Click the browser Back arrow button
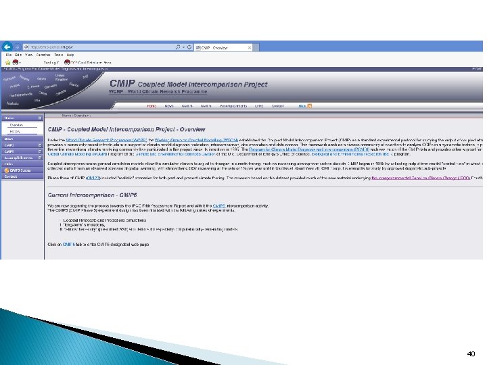The height and width of the screenshot is (365, 487). 7,47
